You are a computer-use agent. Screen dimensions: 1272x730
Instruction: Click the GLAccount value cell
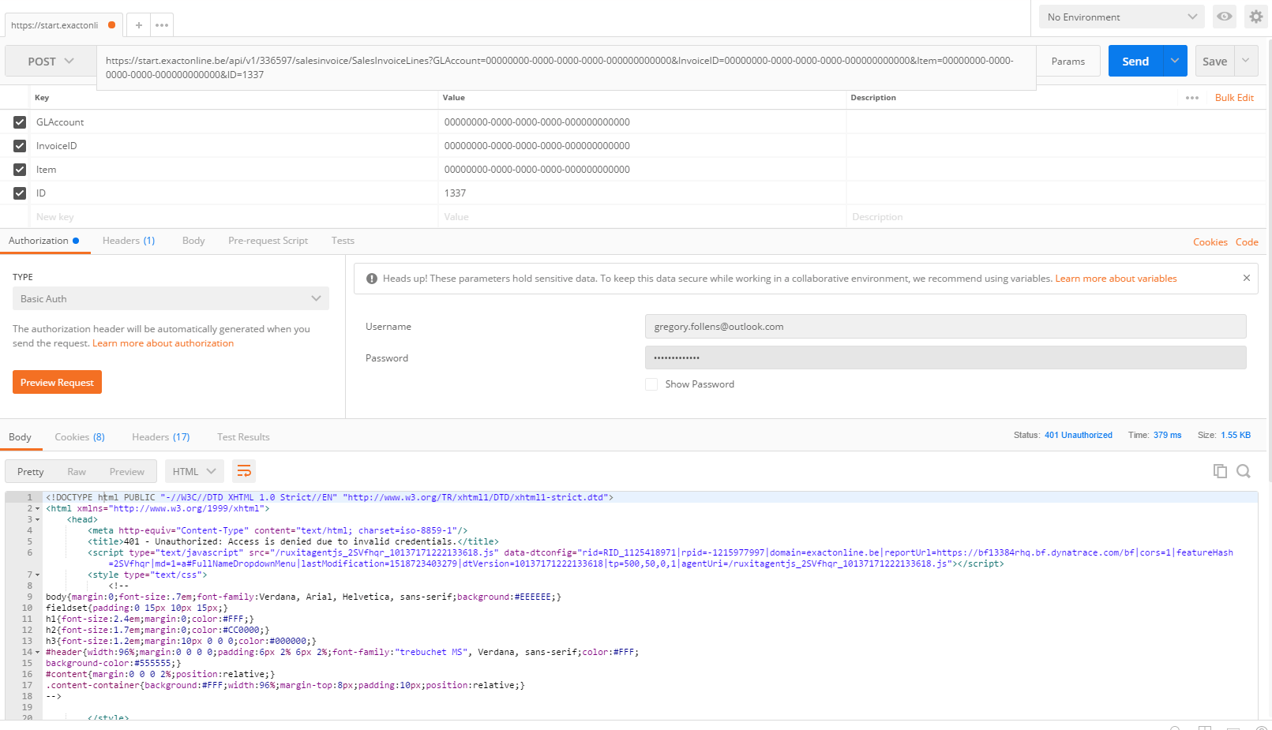click(x=641, y=122)
